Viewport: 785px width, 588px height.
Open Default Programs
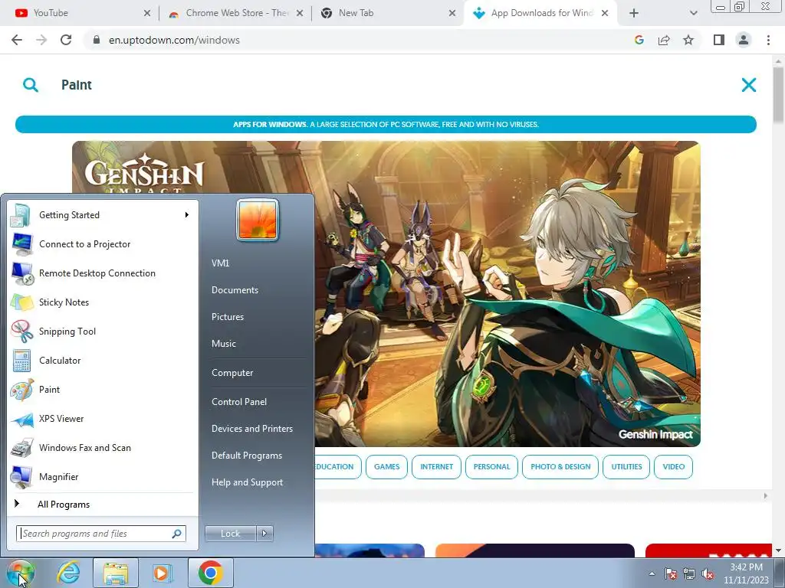coord(246,456)
